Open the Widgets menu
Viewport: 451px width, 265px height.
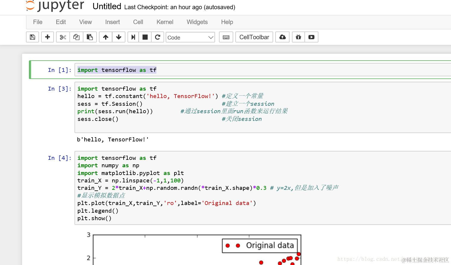(x=197, y=22)
